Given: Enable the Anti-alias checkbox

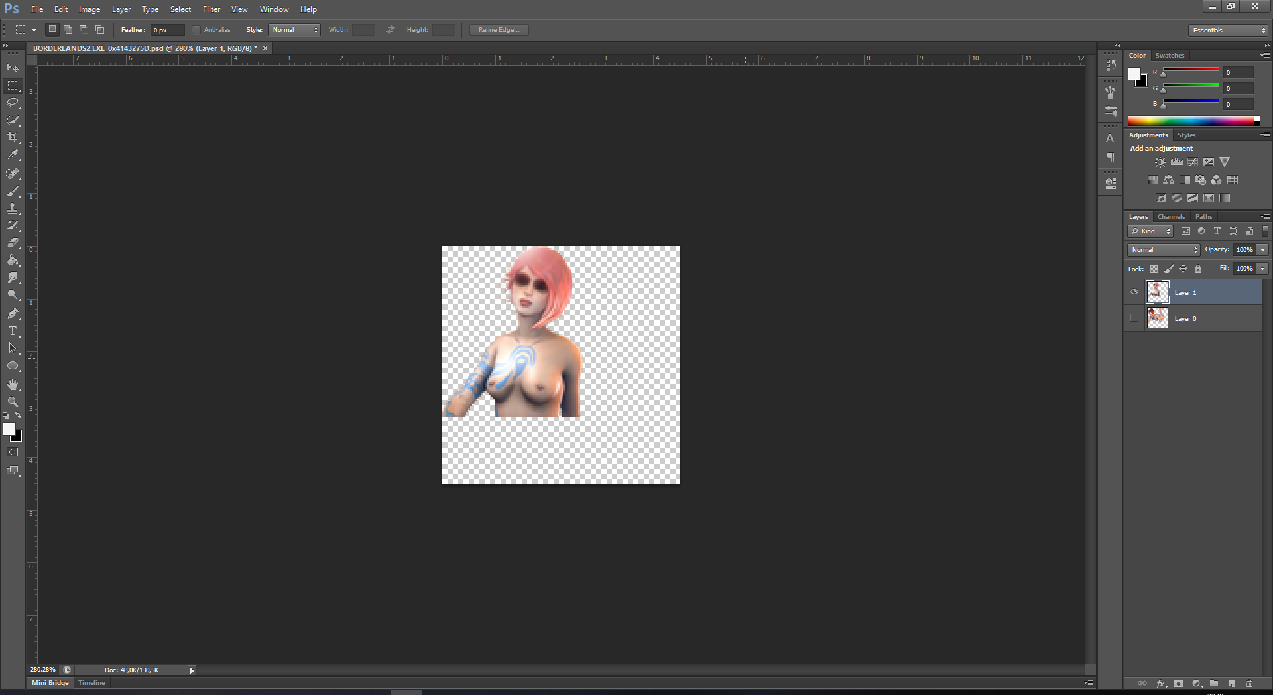Looking at the screenshot, I should tap(196, 30).
